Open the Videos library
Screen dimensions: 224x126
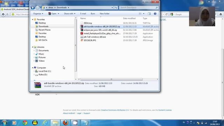click(x=41, y=61)
